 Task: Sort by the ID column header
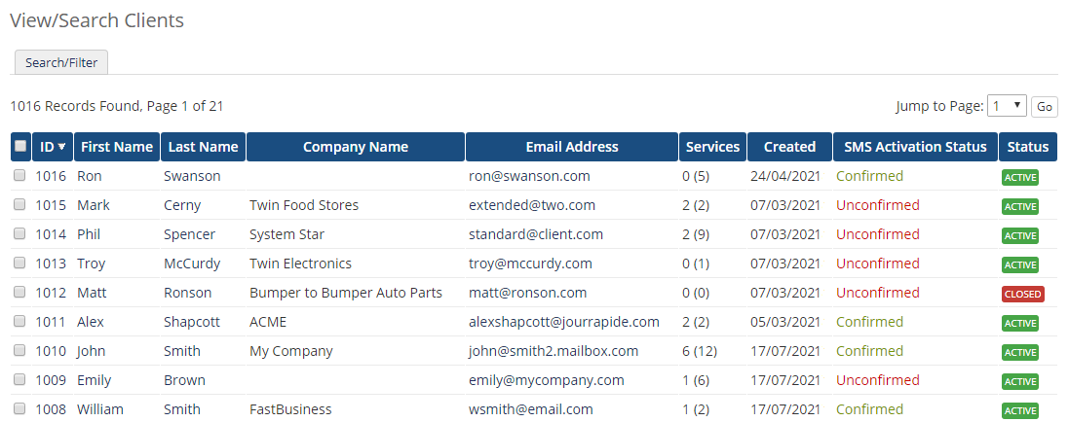(x=53, y=147)
